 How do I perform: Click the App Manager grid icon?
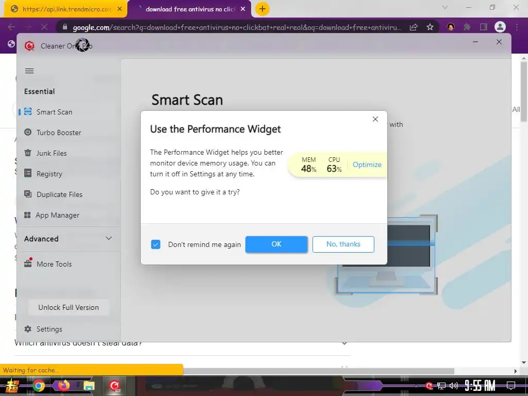click(28, 215)
